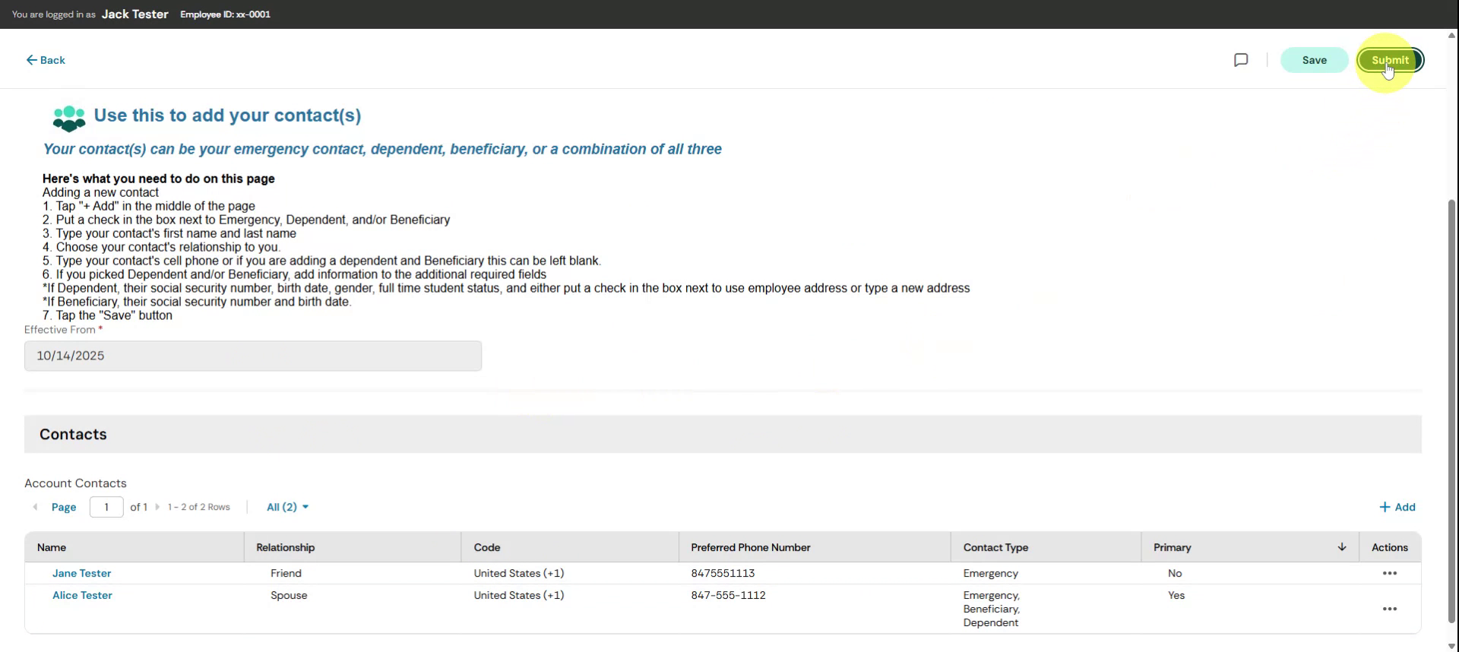Click Employee ID: xx-0001 text

click(x=225, y=14)
